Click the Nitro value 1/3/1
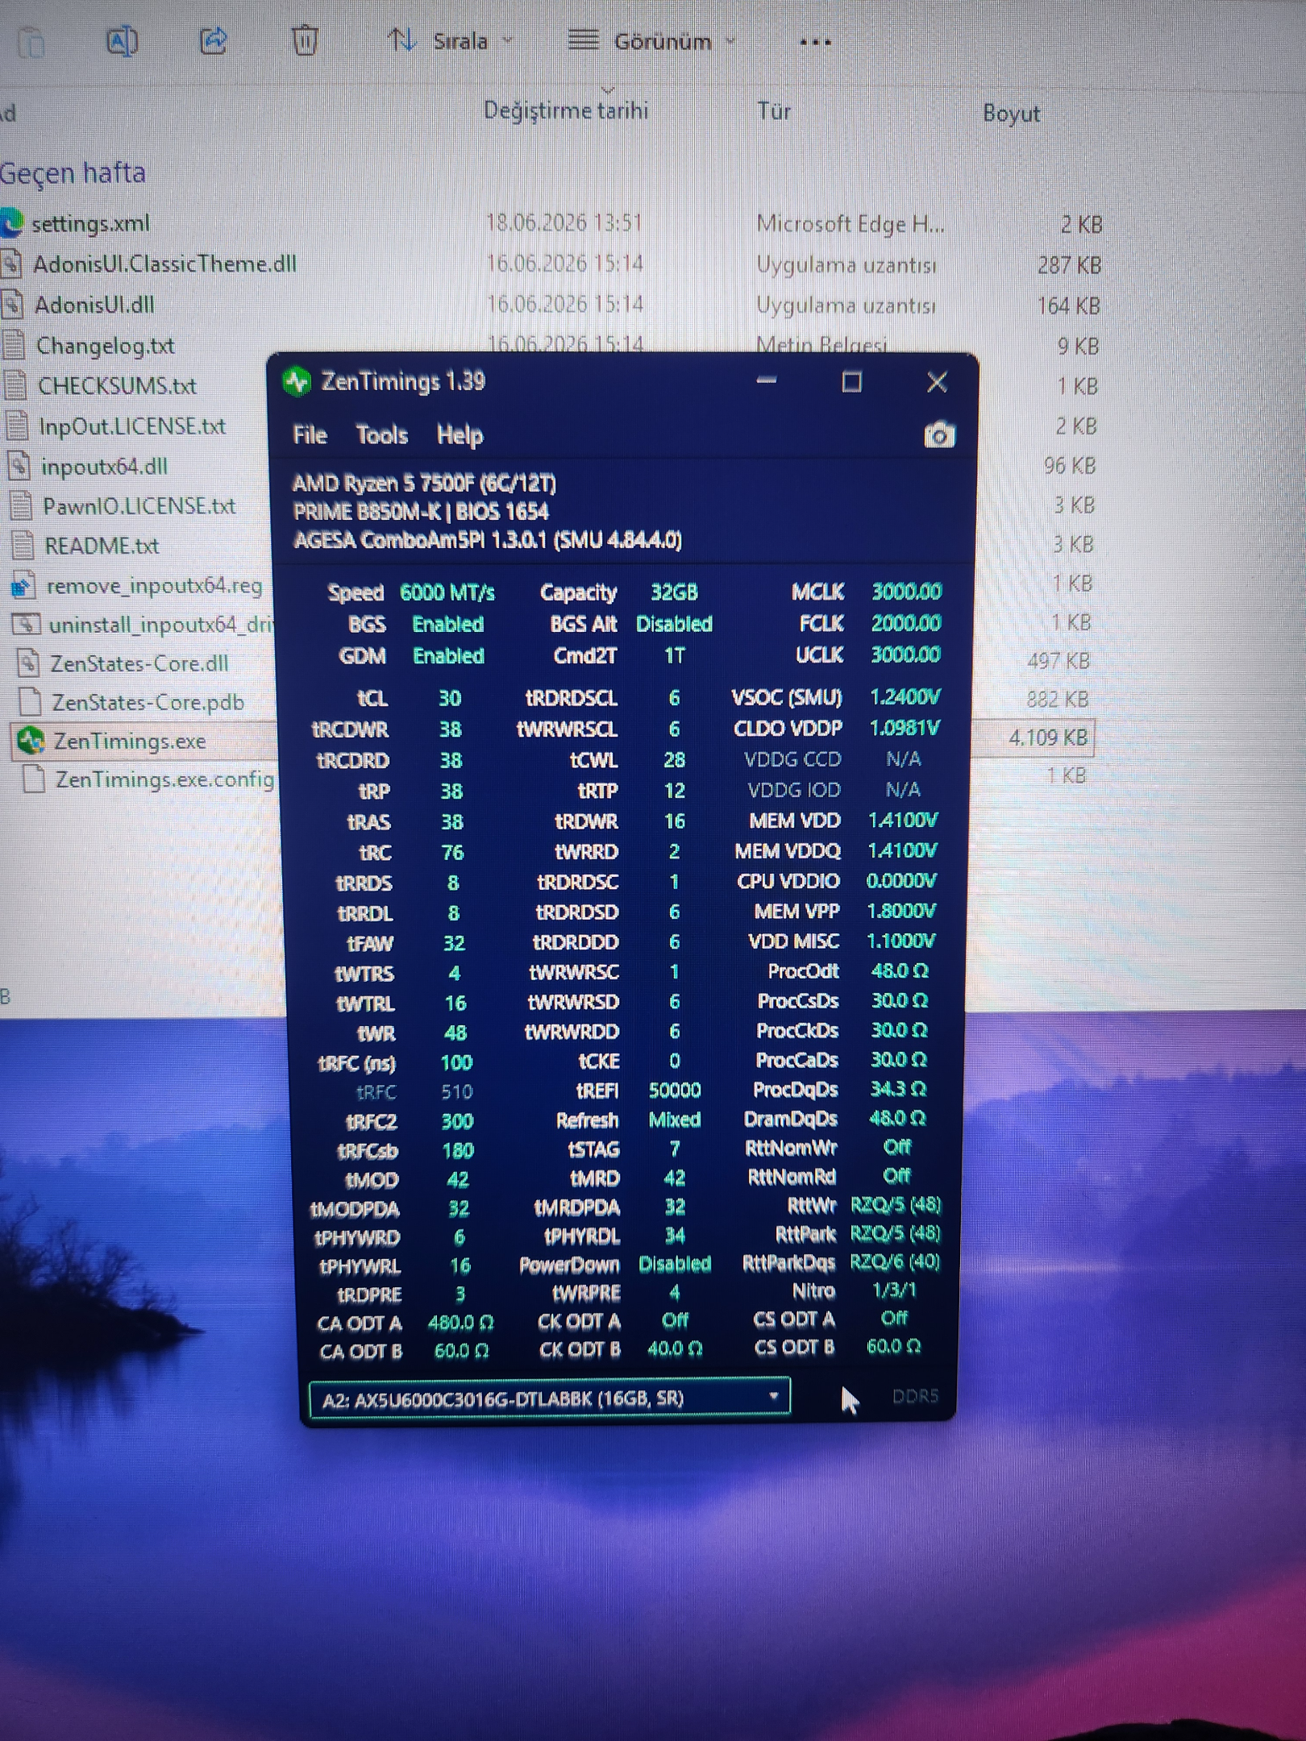Viewport: 1306px width, 1741px height. (894, 1290)
